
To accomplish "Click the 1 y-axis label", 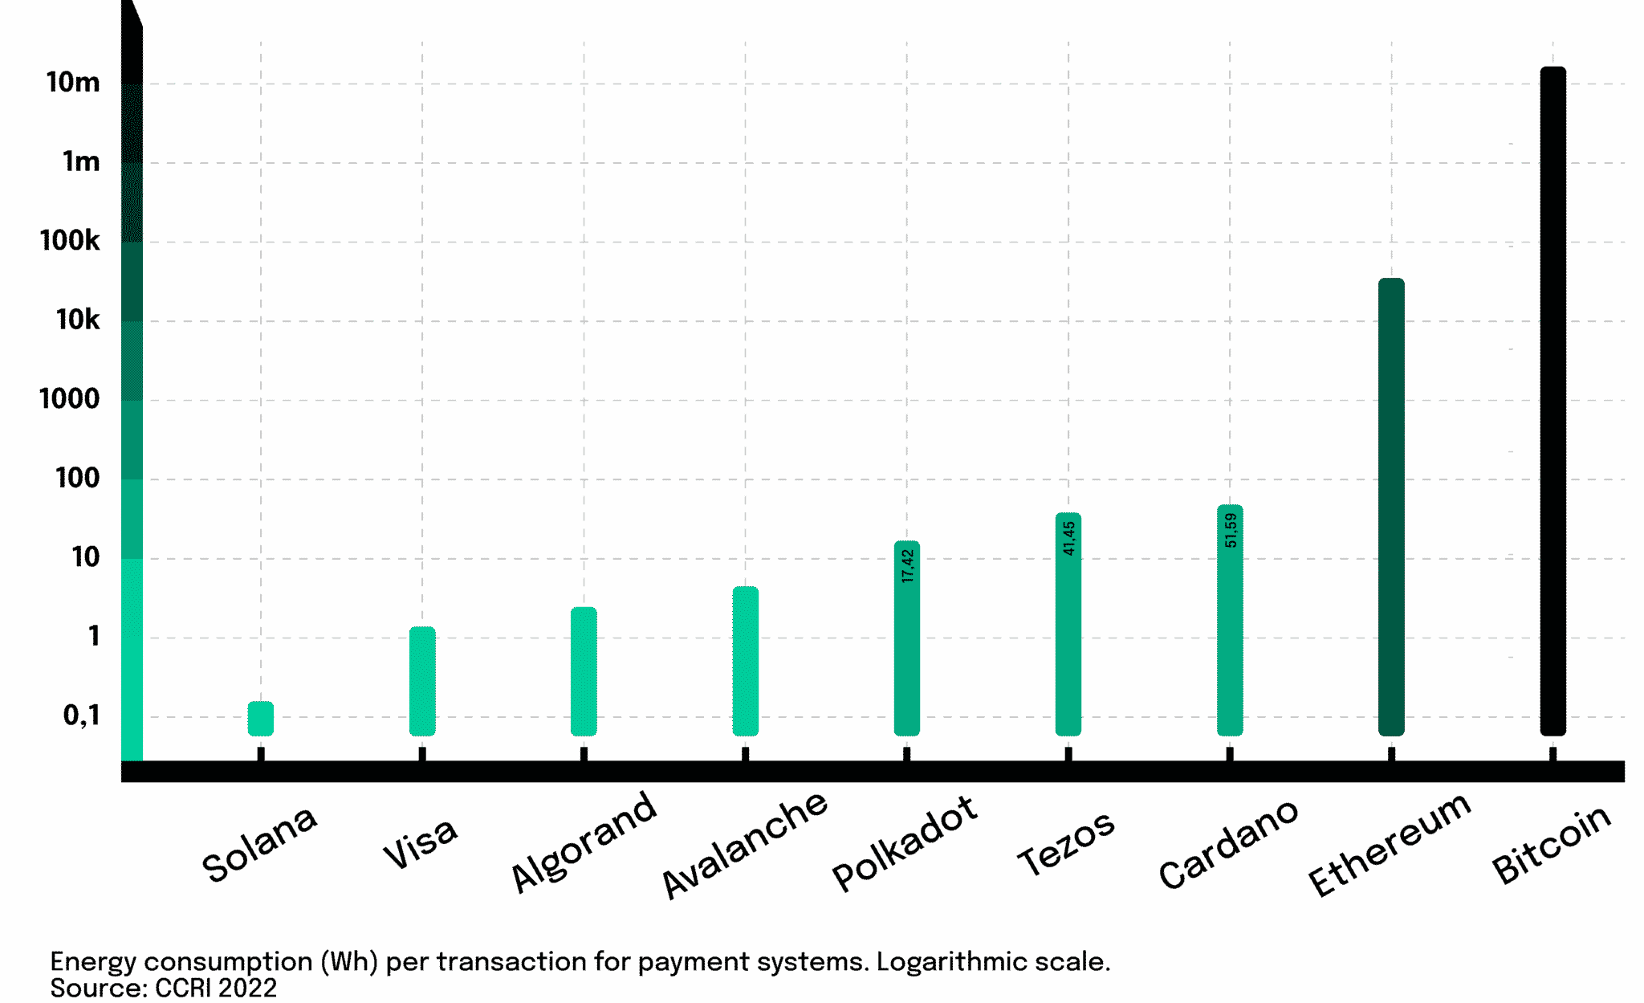I will 94,637.
